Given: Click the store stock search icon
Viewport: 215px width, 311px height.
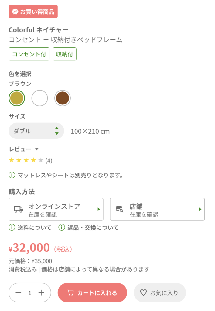Looking at the screenshot, I should (120, 209).
